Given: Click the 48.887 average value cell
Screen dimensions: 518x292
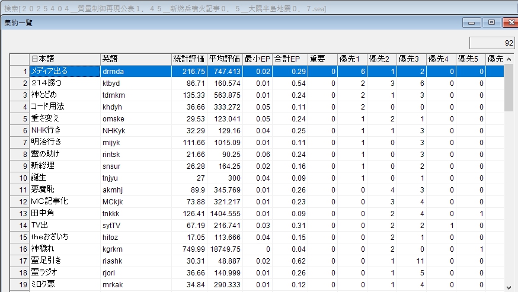Looking at the screenshot, I should 225,261.
